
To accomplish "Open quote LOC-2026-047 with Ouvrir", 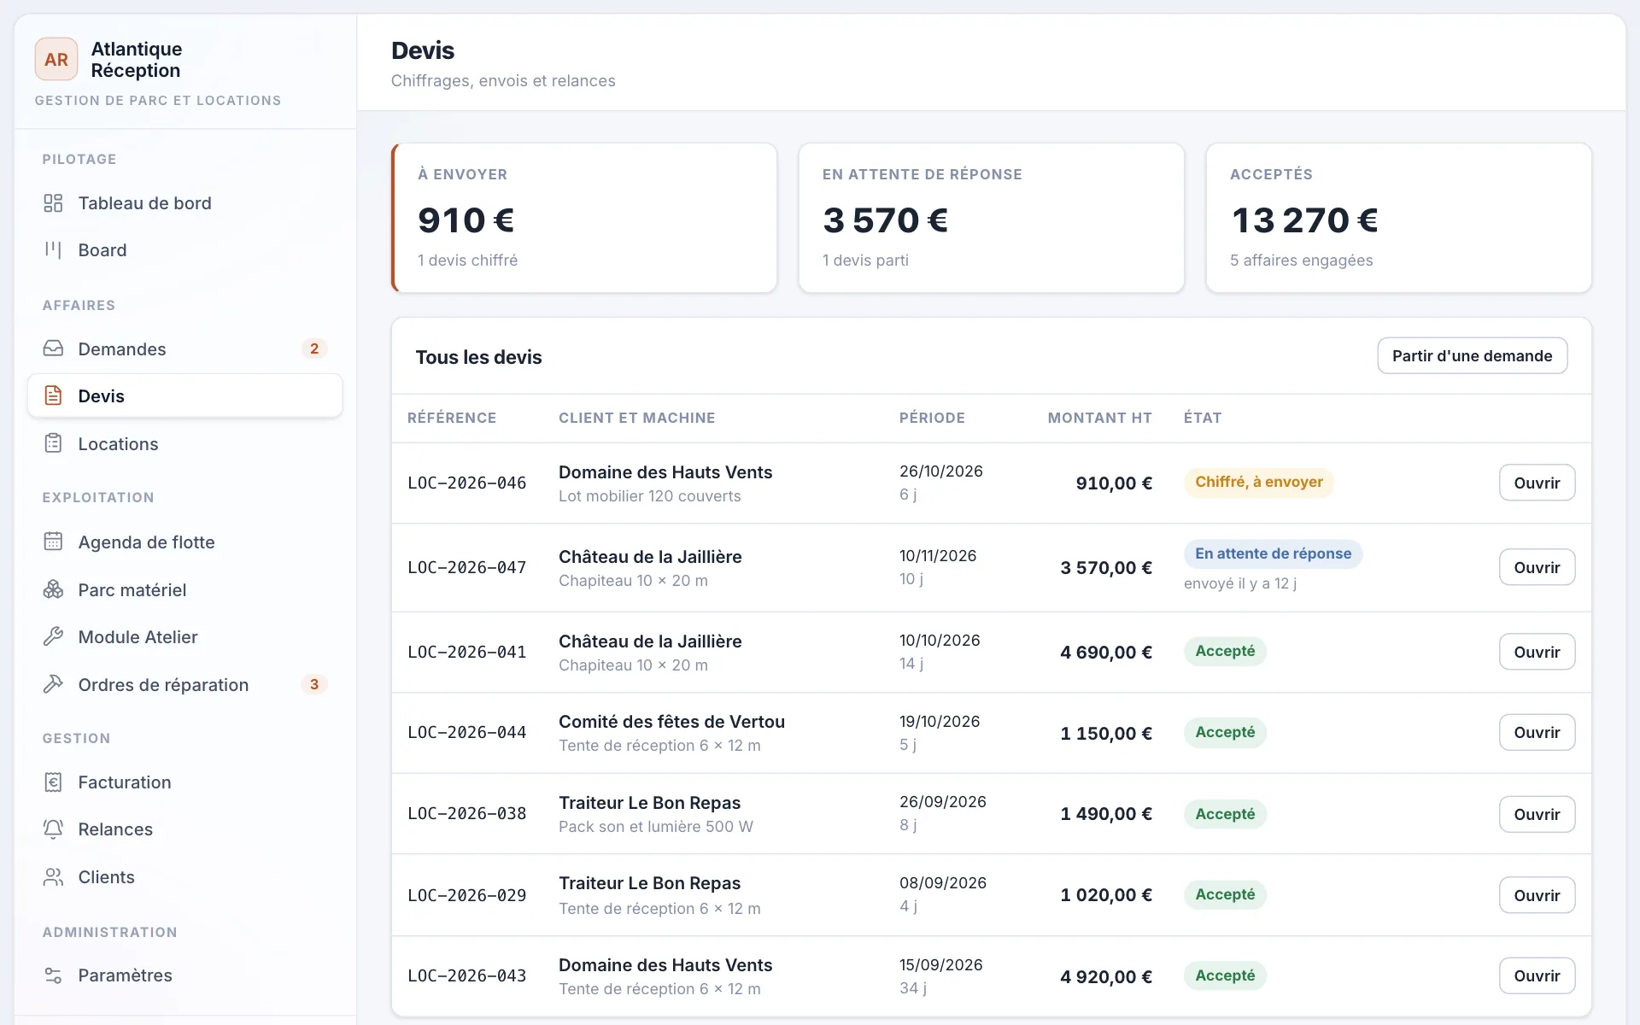I will tap(1537, 567).
